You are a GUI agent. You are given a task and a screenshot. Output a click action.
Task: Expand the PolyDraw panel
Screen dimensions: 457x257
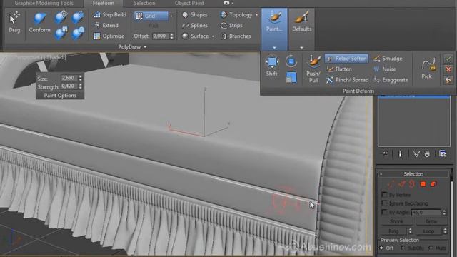[x=132, y=47]
